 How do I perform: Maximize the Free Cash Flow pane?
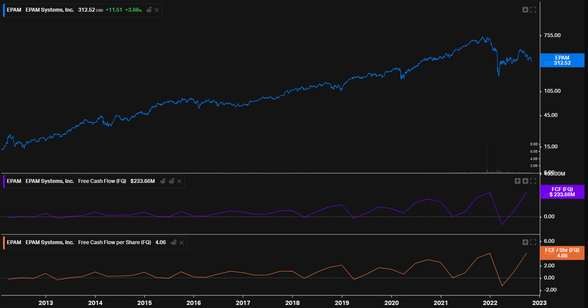tap(533, 181)
